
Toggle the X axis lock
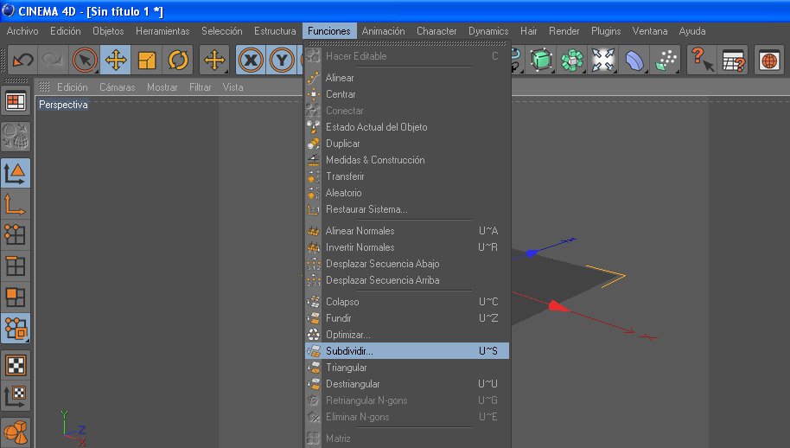pyautogui.click(x=251, y=60)
